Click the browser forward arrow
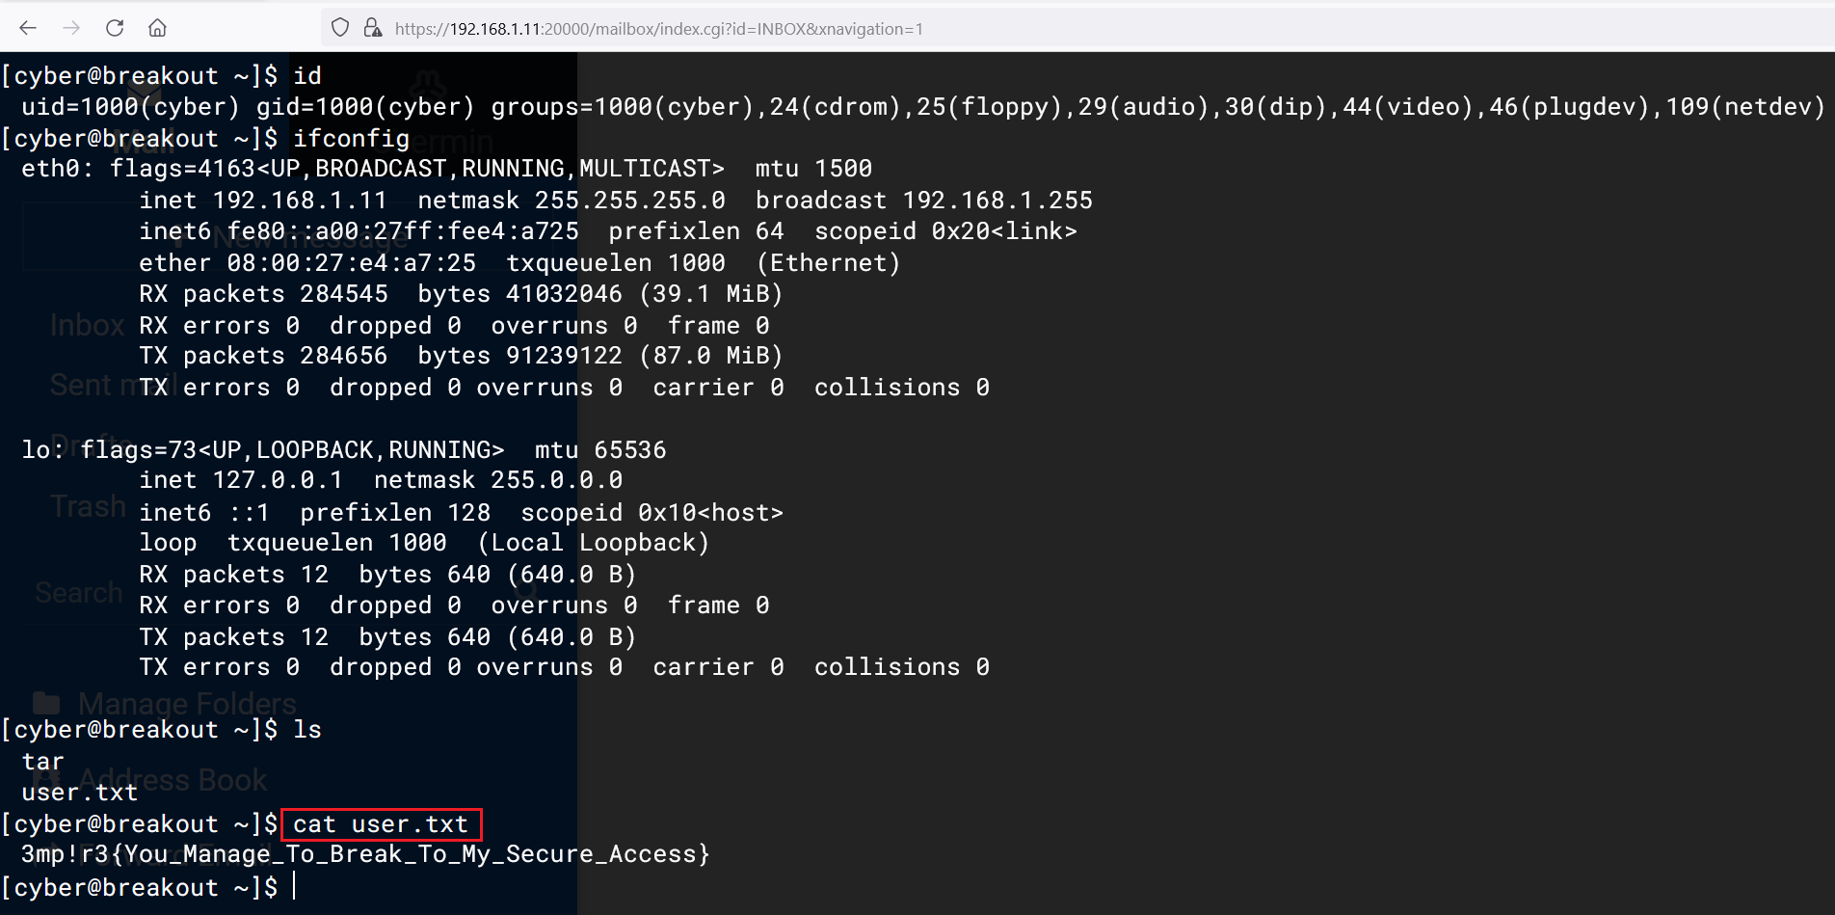The height and width of the screenshot is (915, 1835). pyautogui.click(x=71, y=28)
